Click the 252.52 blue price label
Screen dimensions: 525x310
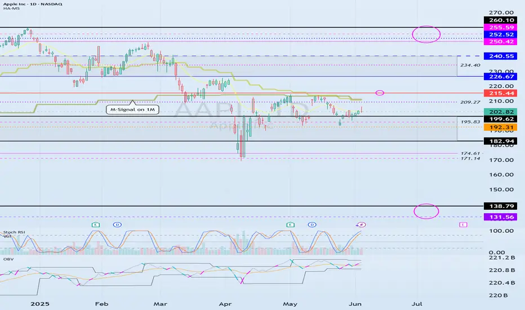pyautogui.click(x=500, y=34)
